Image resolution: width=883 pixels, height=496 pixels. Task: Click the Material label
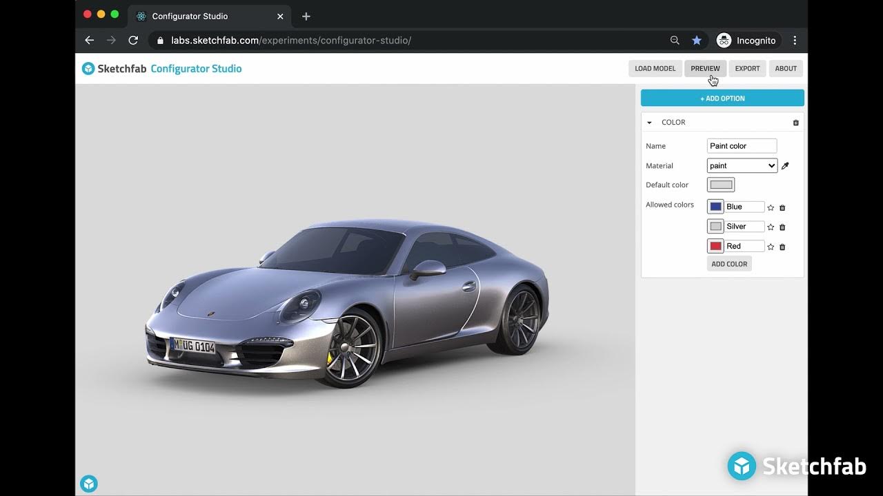tap(659, 165)
